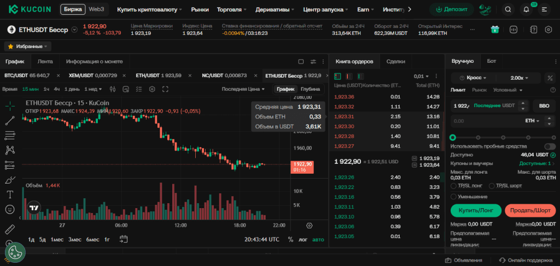Click the Продать/Шорт button
This screenshot has height=266, width=560.
coord(530,211)
